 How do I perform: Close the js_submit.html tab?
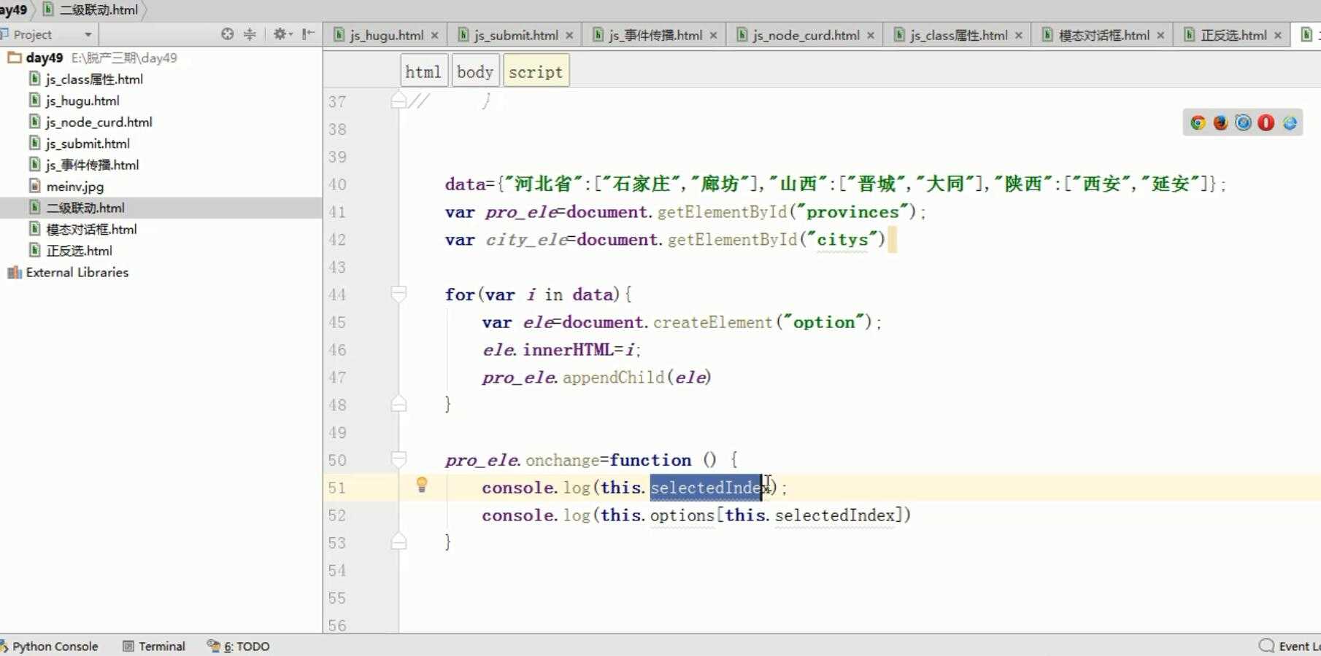(x=569, y=35)
